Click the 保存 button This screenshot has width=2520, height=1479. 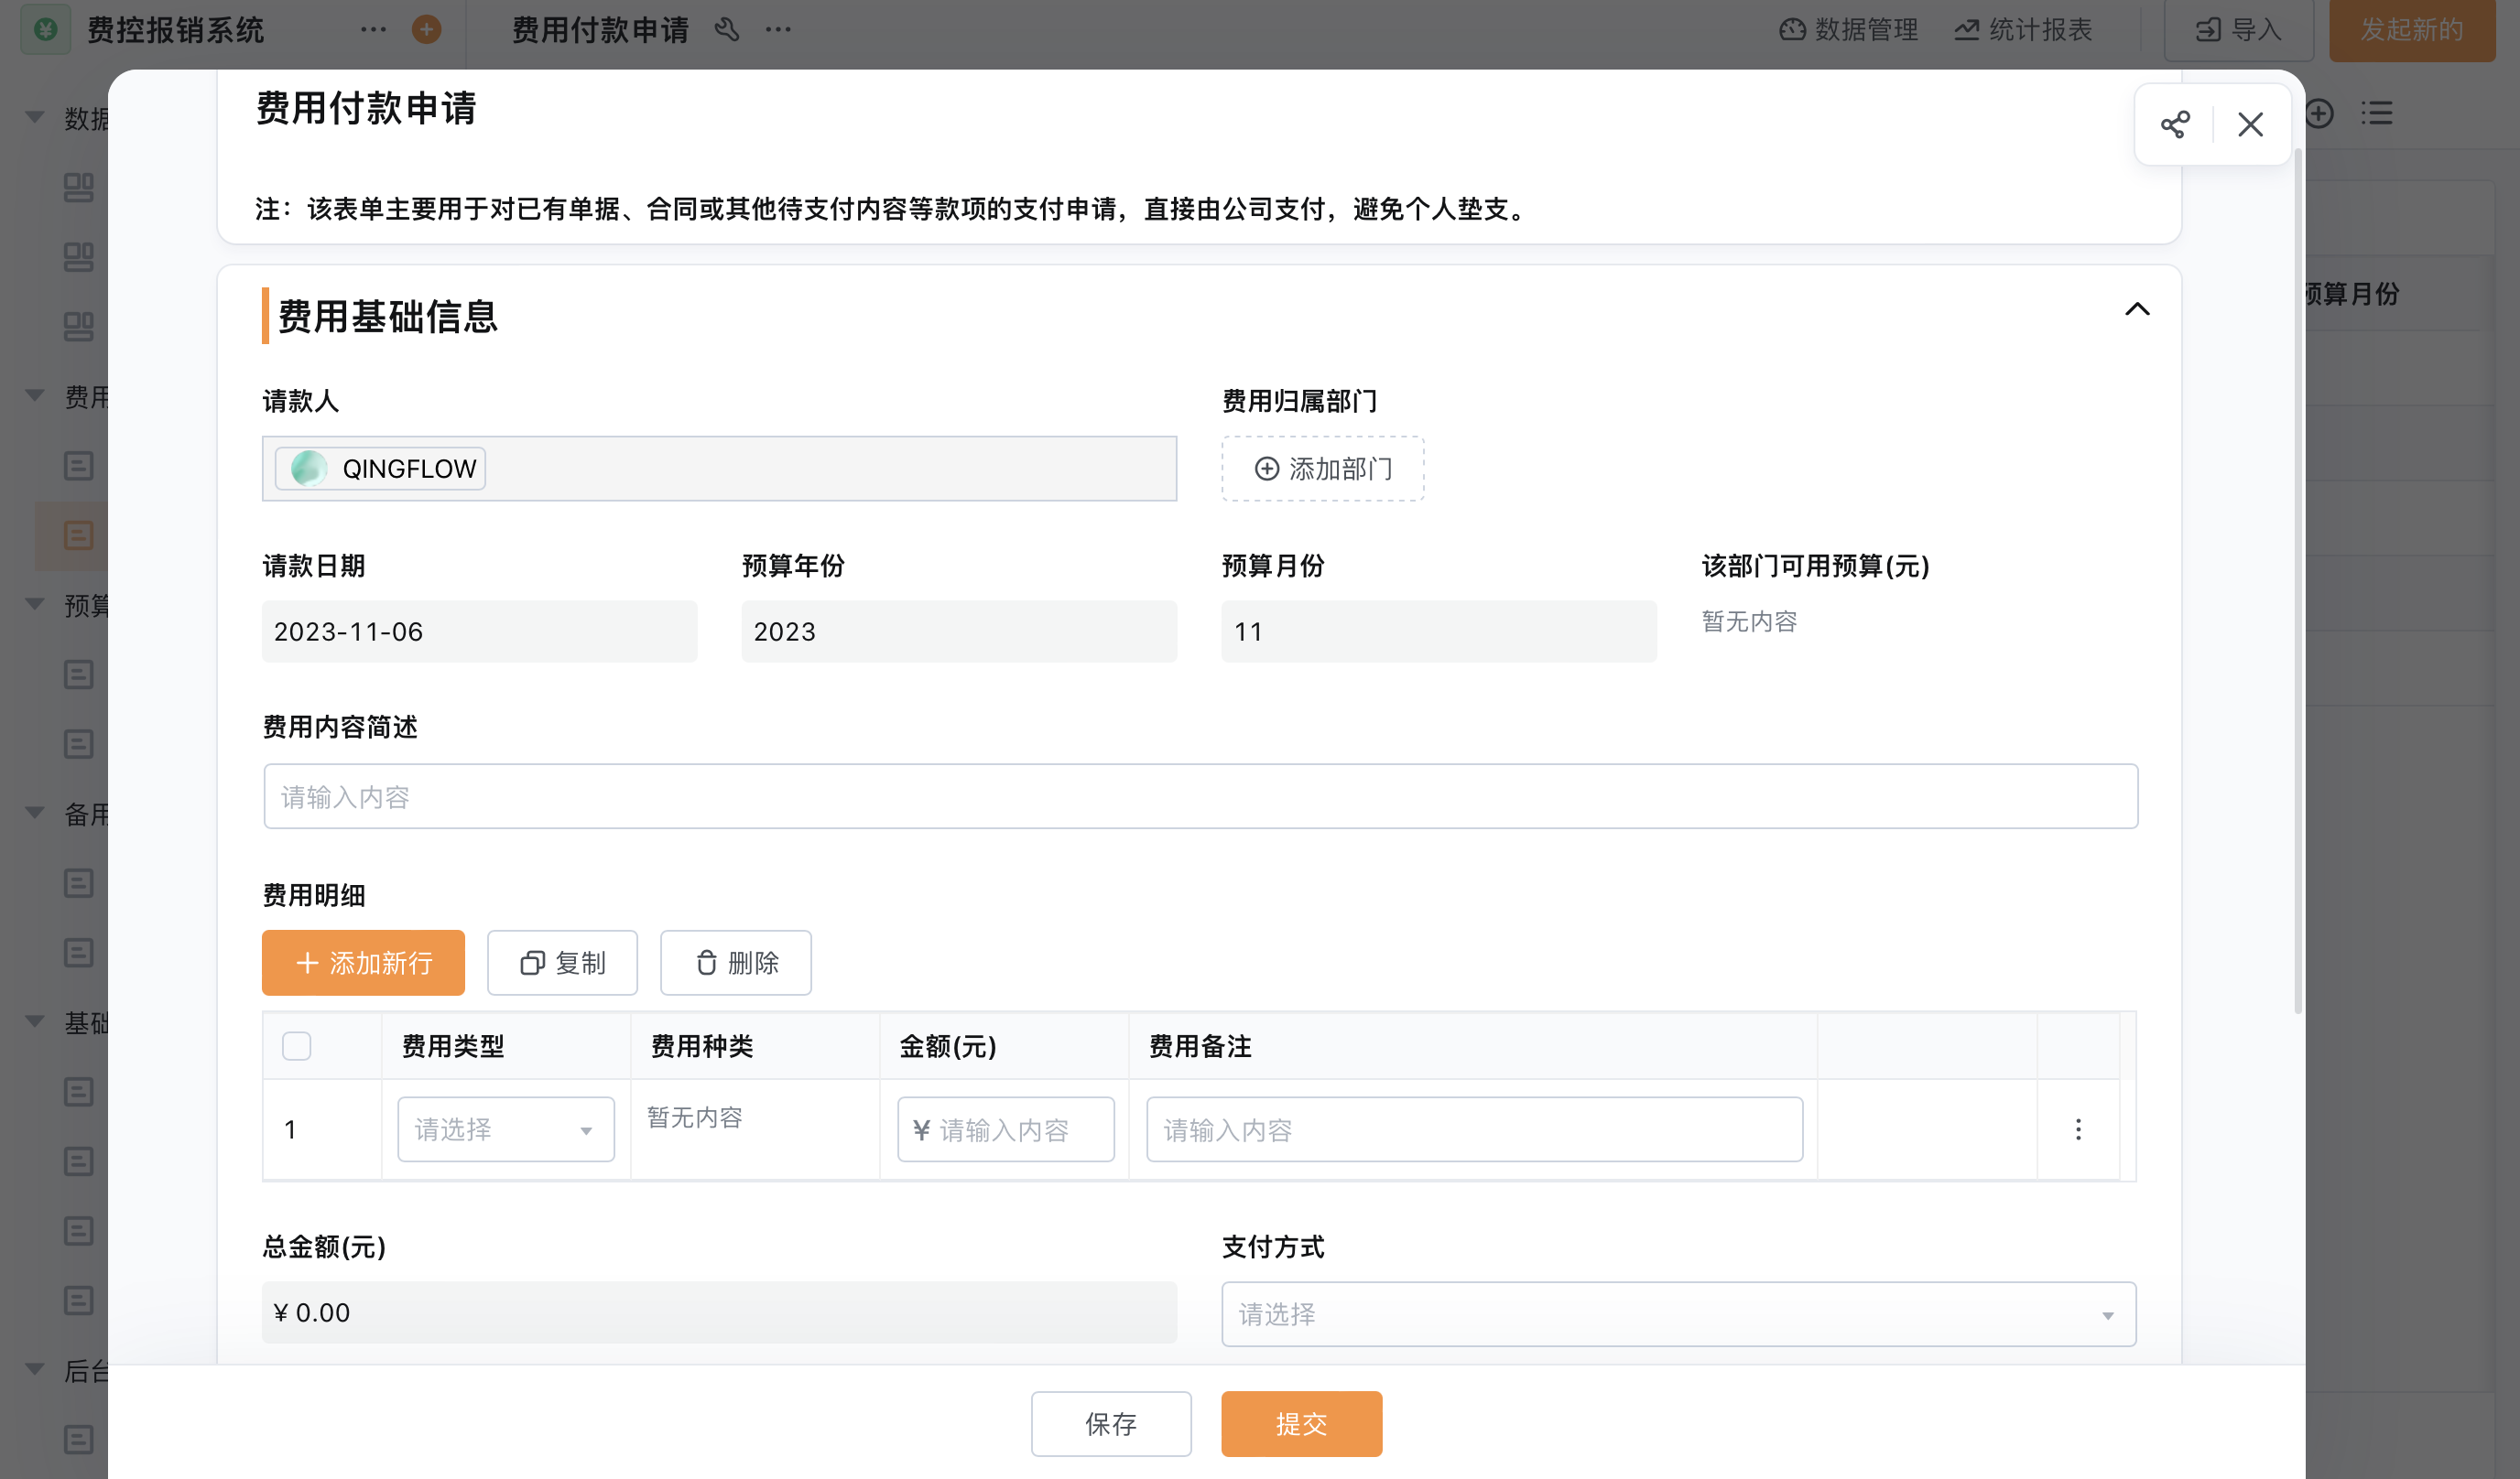[x=1111, y=1424]
